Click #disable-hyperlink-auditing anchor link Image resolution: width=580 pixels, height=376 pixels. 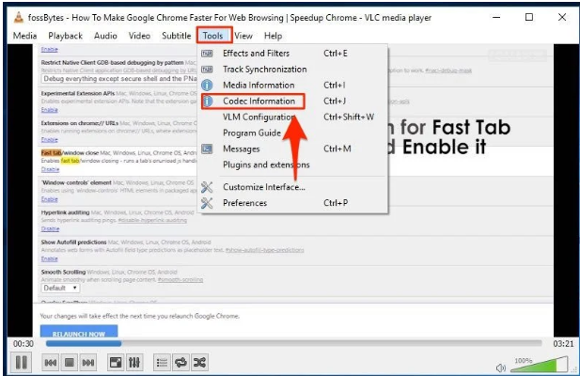coord(152,220)
